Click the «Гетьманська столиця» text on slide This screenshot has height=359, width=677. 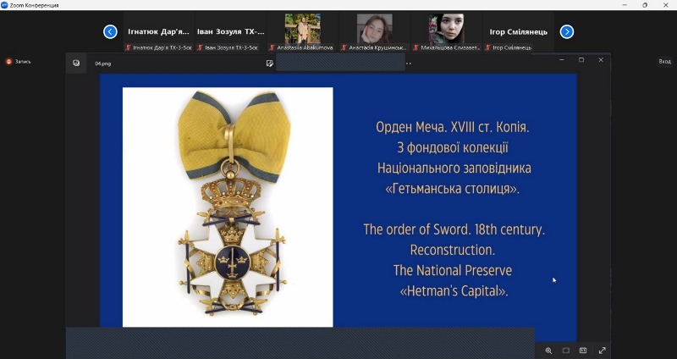(453, 189)
